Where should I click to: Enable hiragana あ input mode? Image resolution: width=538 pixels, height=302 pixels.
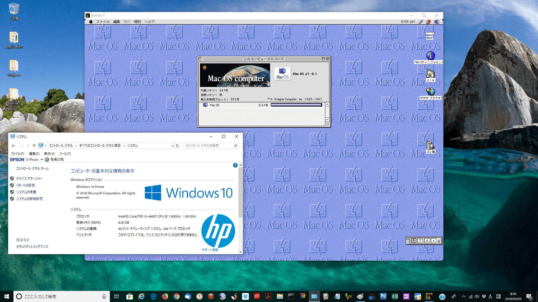[x=414, y=241]
